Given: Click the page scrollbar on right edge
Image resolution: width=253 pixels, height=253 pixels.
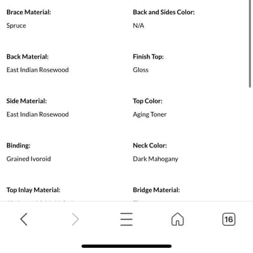Looking at the screenshot, I should 250,43.
